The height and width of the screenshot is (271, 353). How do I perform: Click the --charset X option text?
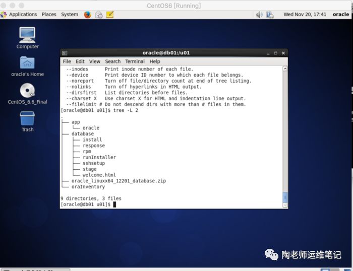(x=81, y=99)
